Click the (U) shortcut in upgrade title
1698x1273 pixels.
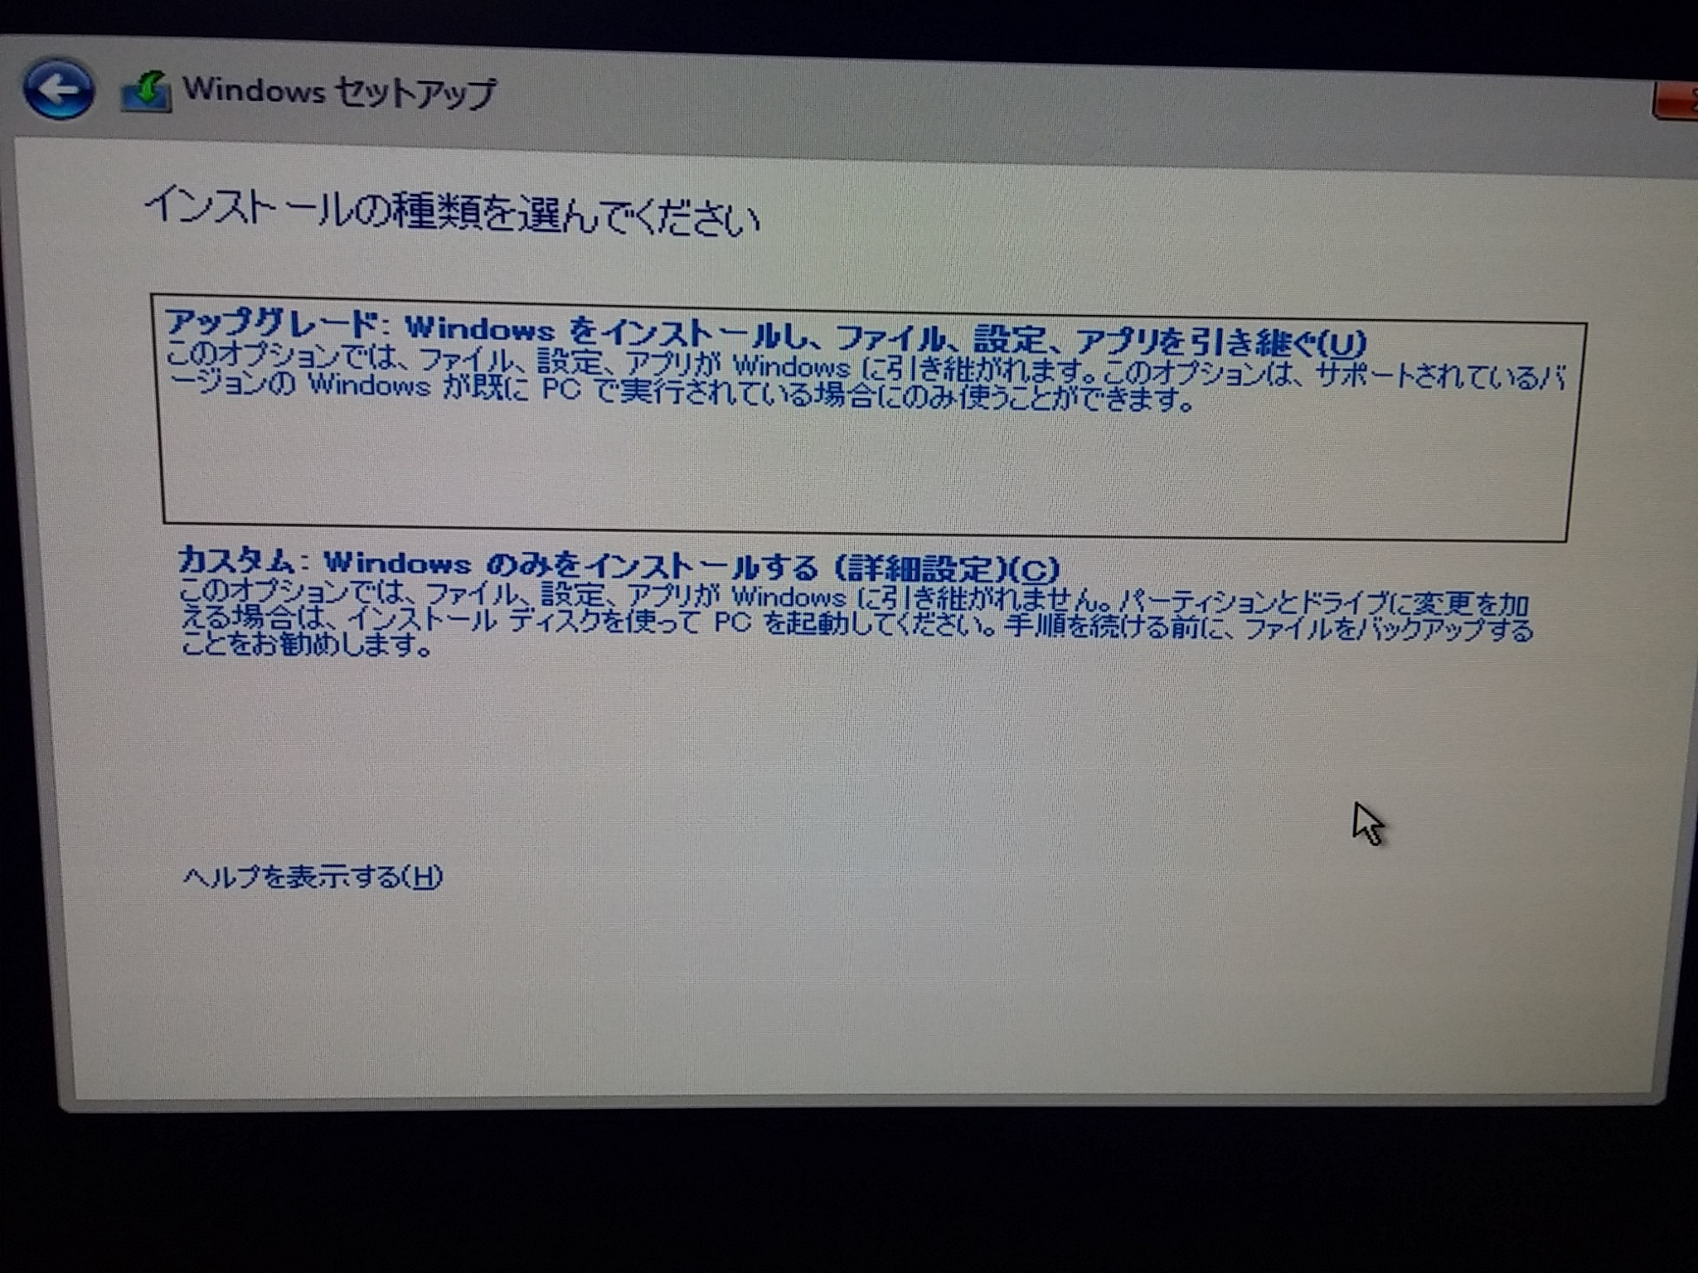click(x=1341, y=343)
